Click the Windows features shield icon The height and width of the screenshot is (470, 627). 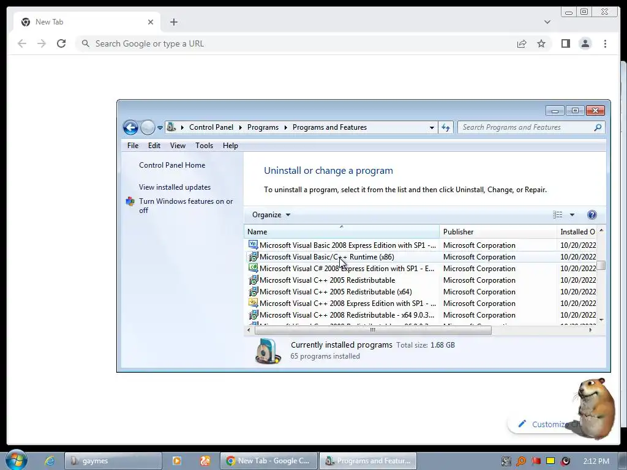130,201
